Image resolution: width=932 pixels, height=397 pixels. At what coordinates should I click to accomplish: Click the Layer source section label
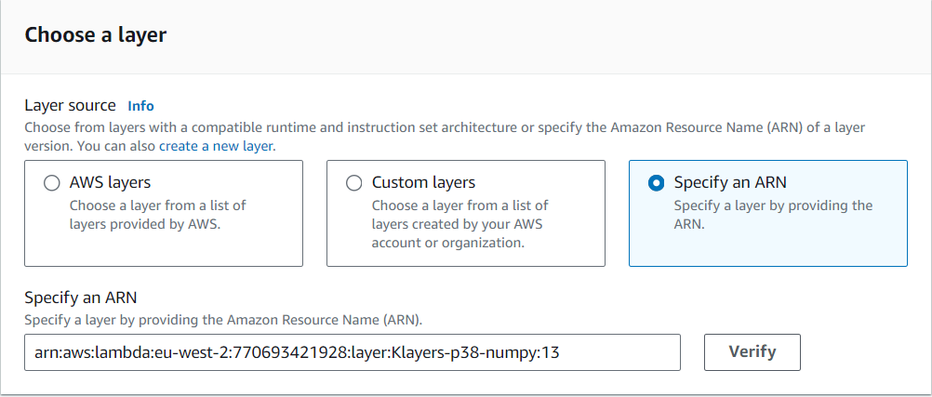[x=70, y=106]
